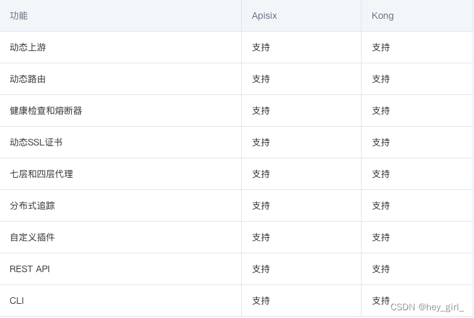Select the 动态上游 row label
Screen dimensions: 474x318
[28, 47]
